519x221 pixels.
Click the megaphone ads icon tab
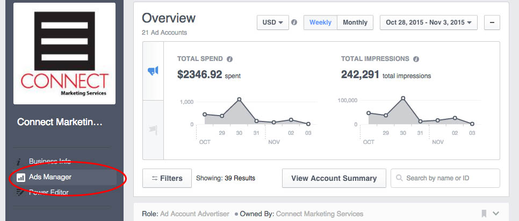click(x=153, y=71)
